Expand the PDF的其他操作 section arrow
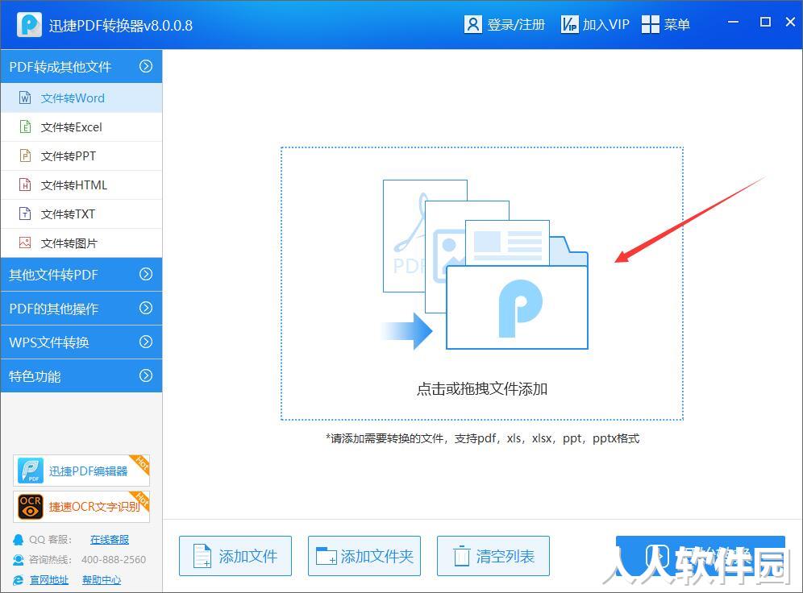 tap(146, 308)
